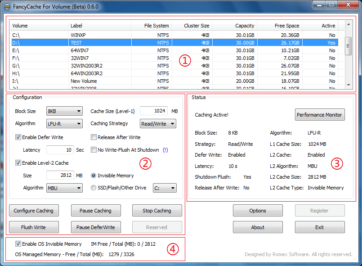Open the Level-2 Algorithm MBU dropdown

(x=64, y=188)
